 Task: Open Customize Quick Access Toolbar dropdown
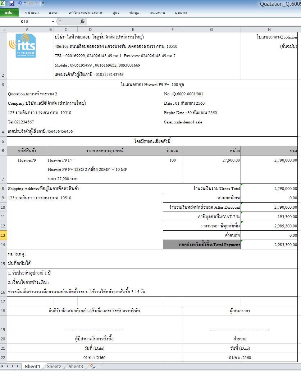tap(43, 3)
